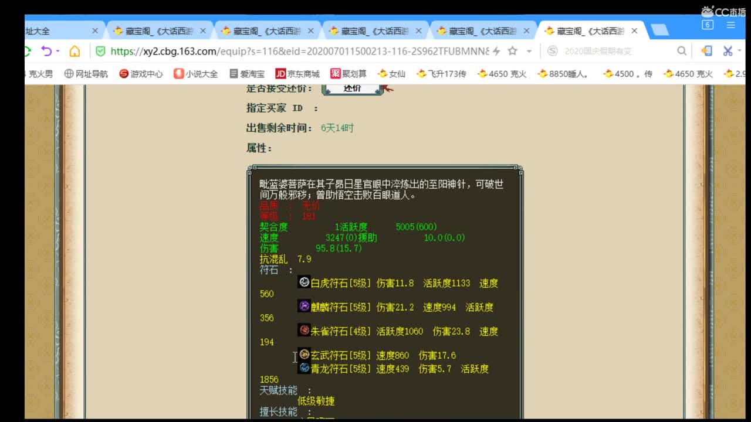Image resolution: width=751 pixels, height=422 pixels.
Task: Click the 玄武符石 rune icon
Action: click(x=304, y=355)
